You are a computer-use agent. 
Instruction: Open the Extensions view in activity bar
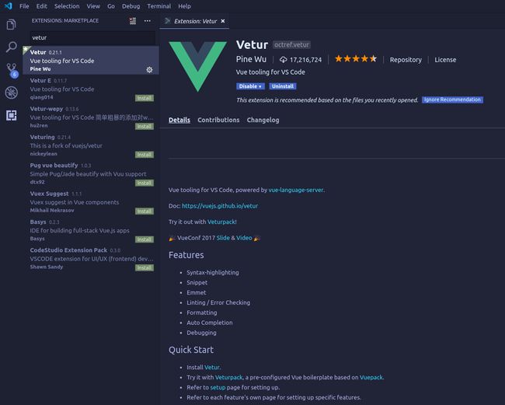[12, 115]
